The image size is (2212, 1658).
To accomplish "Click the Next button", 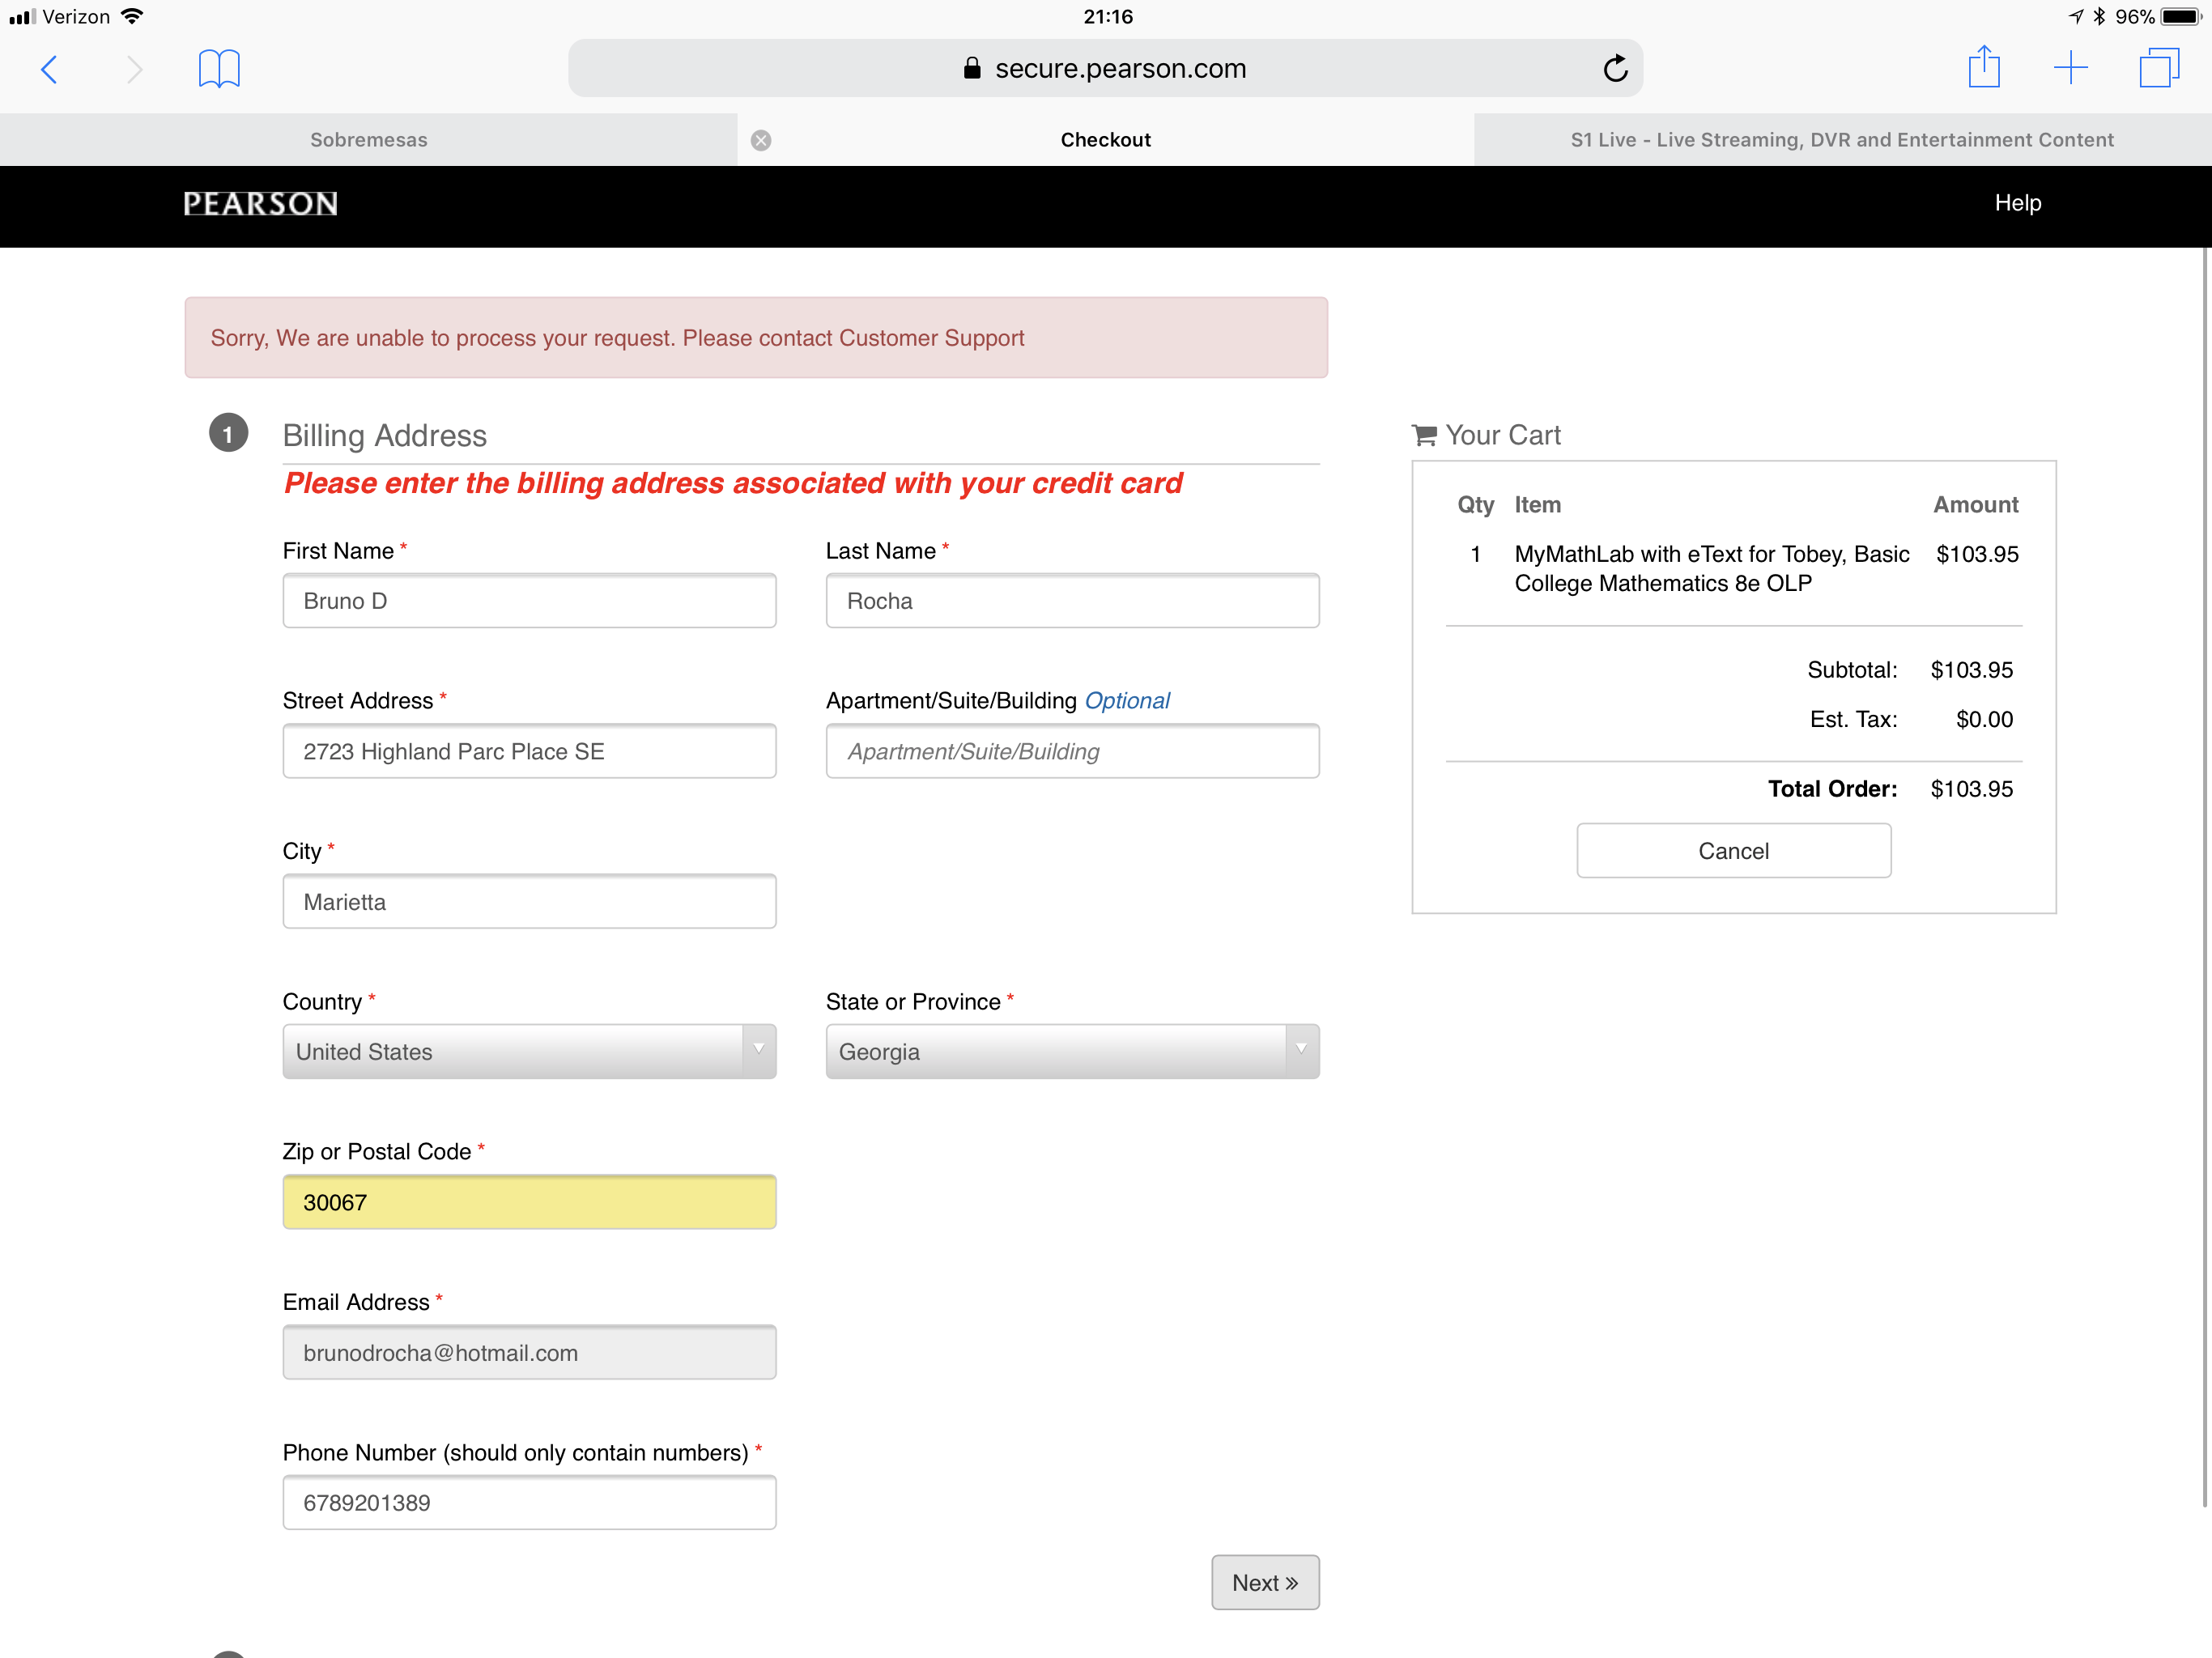I will 1264,1583.
